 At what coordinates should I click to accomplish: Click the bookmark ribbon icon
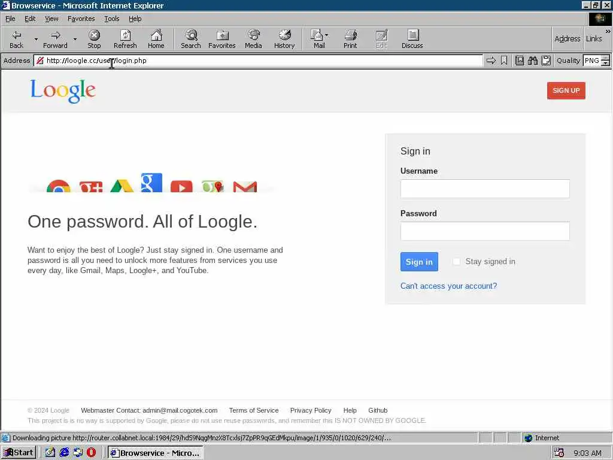[504, 60]
